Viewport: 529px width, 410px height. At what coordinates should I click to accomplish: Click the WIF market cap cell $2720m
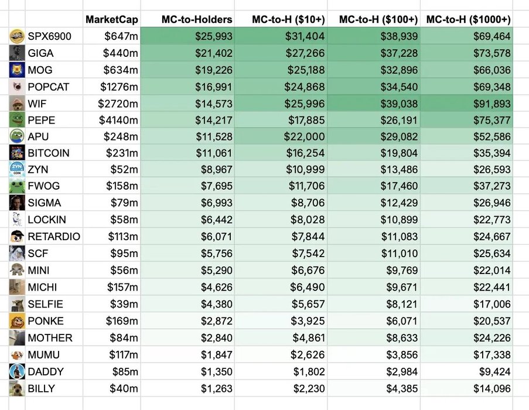tap(121, 104)
